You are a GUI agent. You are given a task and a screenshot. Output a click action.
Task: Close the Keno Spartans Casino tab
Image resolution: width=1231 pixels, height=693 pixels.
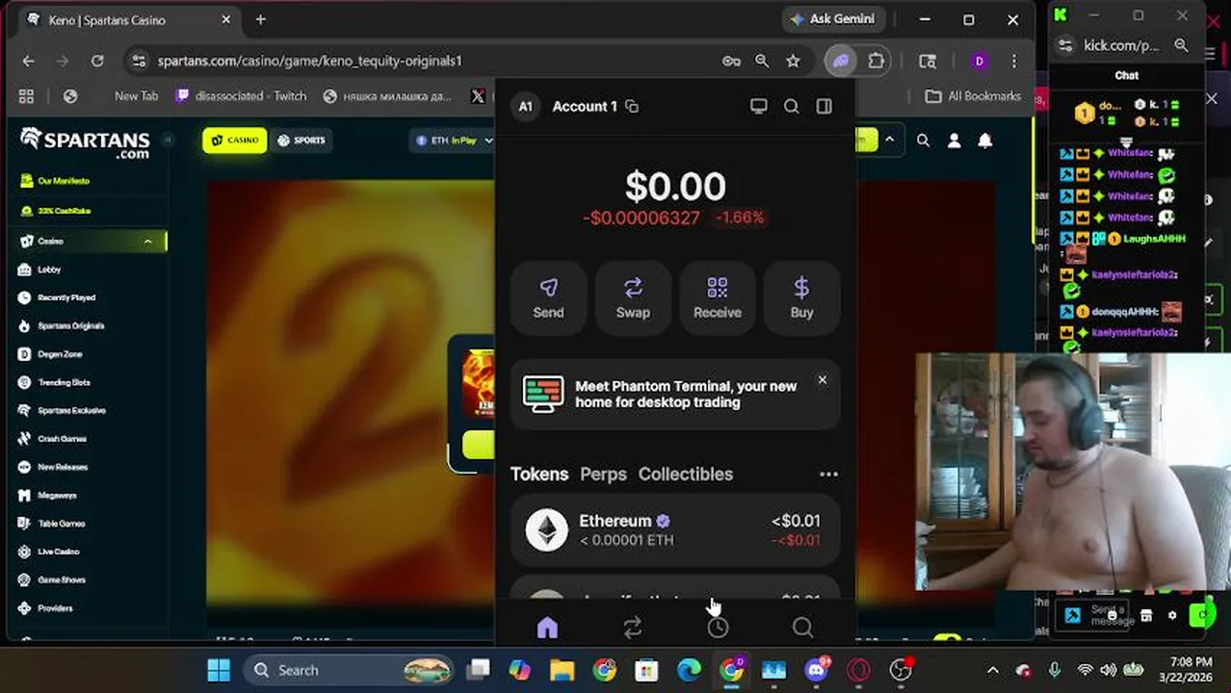pyautogui.click(x=226, y=19)
